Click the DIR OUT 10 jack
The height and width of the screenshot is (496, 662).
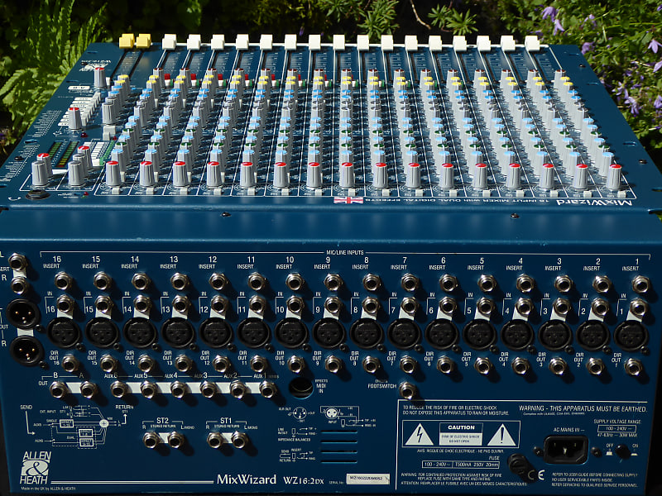295,364
